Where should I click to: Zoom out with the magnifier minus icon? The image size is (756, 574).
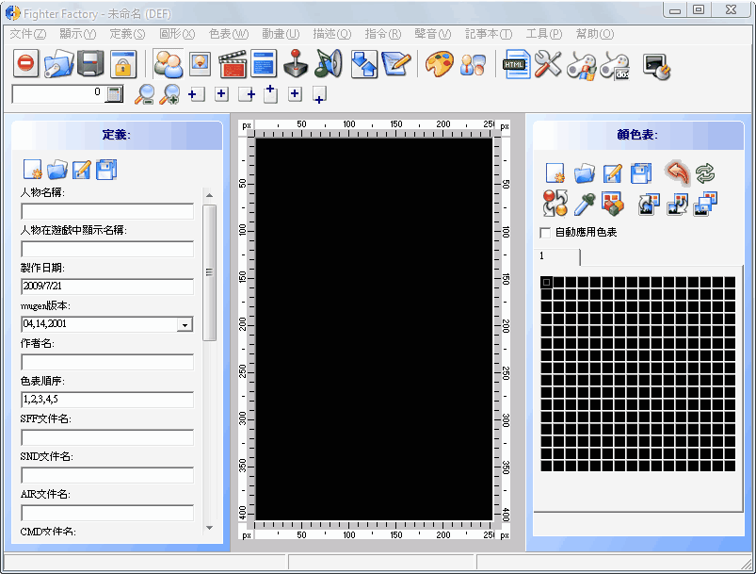tap(144, 94)
